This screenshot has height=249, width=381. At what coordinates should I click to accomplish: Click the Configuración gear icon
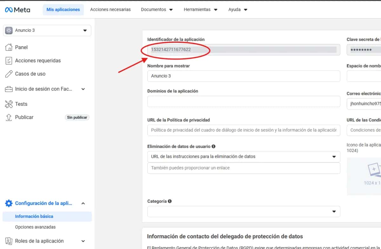[x=9, y=203]
